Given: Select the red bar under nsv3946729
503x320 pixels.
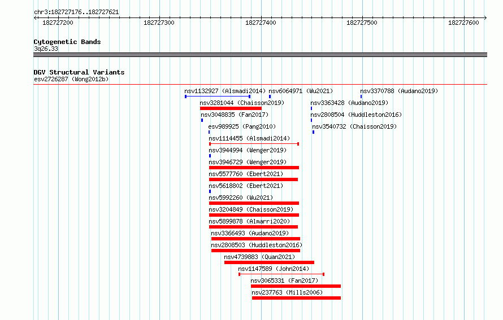Looking at the screenshot, I should click(x=254, y=168).
